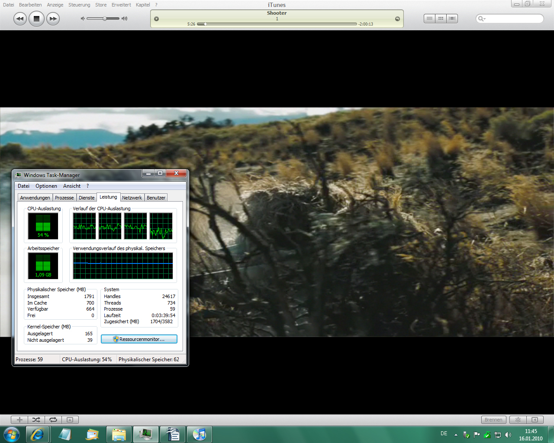
Task: Switch to list view in iTunes
Action: [429, 19]
